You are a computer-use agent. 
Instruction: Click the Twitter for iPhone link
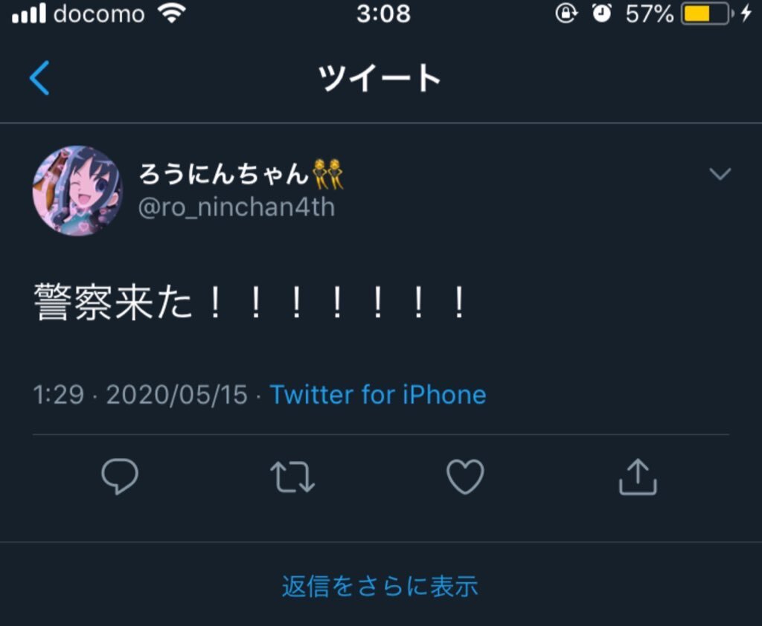click(377, 394)
